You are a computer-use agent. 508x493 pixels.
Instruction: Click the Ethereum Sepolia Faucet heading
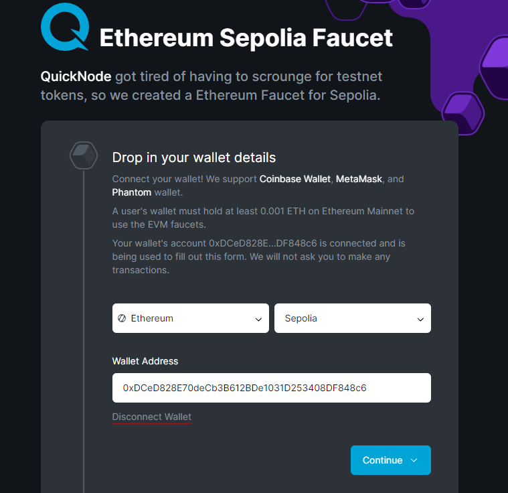246,38
